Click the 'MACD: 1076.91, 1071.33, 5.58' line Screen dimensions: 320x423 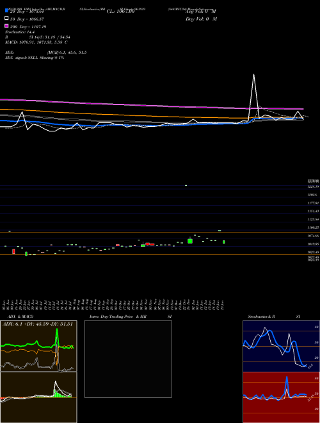pos(34,42)
